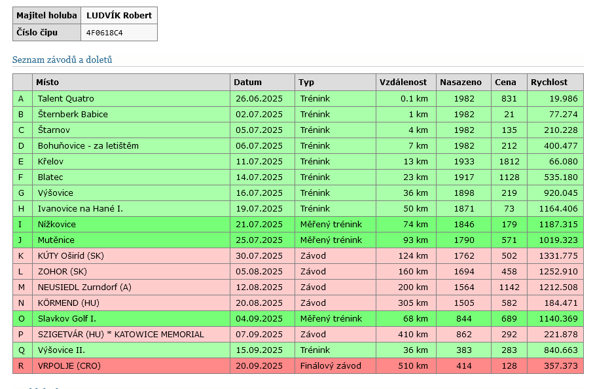Image resolution: width=593 pixels, height=389 pixels.
Task: Click the Místo column header
Action: [x=46, y=83]
